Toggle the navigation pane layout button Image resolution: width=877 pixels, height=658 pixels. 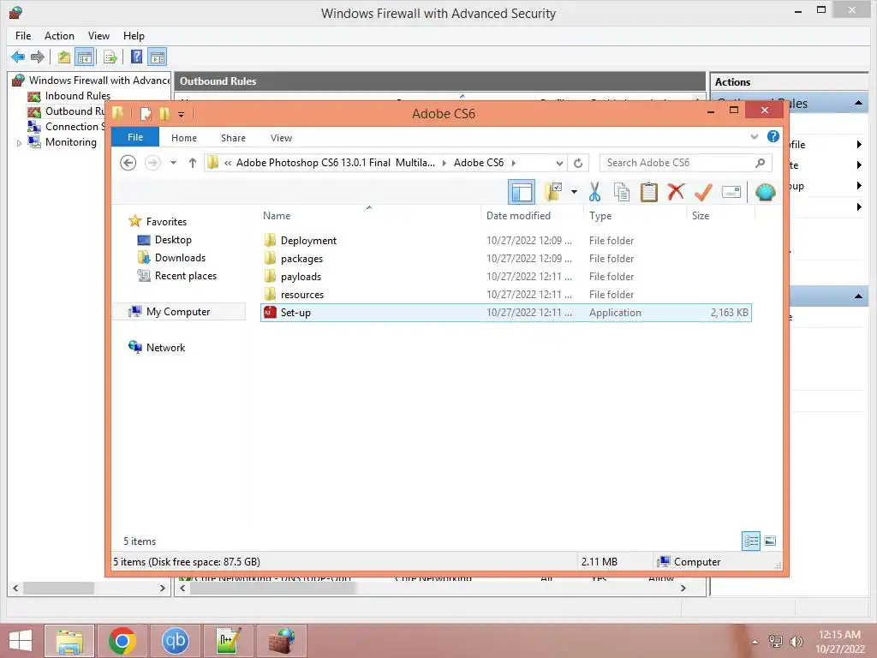tap(522, 193)
